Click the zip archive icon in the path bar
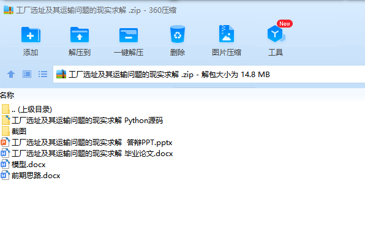The width and height of the screenshot is (365, 232). pos(61,74)
